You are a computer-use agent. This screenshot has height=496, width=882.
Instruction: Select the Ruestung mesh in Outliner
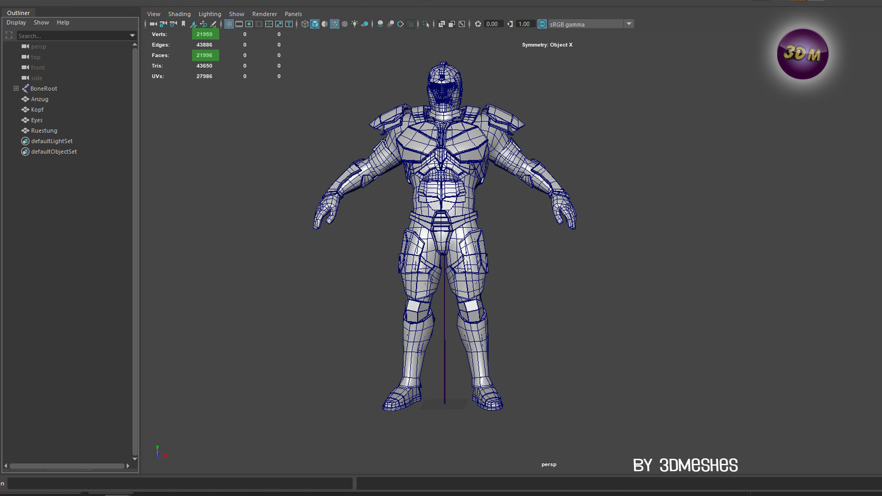[x=44, y=131]
